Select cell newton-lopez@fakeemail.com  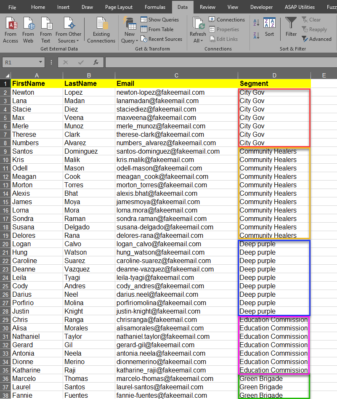(176, 92)
